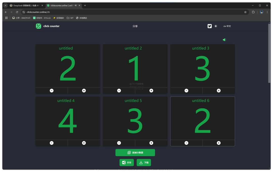273x172 pixels.
Task: Mute audio on clickcounter tab
Action: click(x=76, y=6)
